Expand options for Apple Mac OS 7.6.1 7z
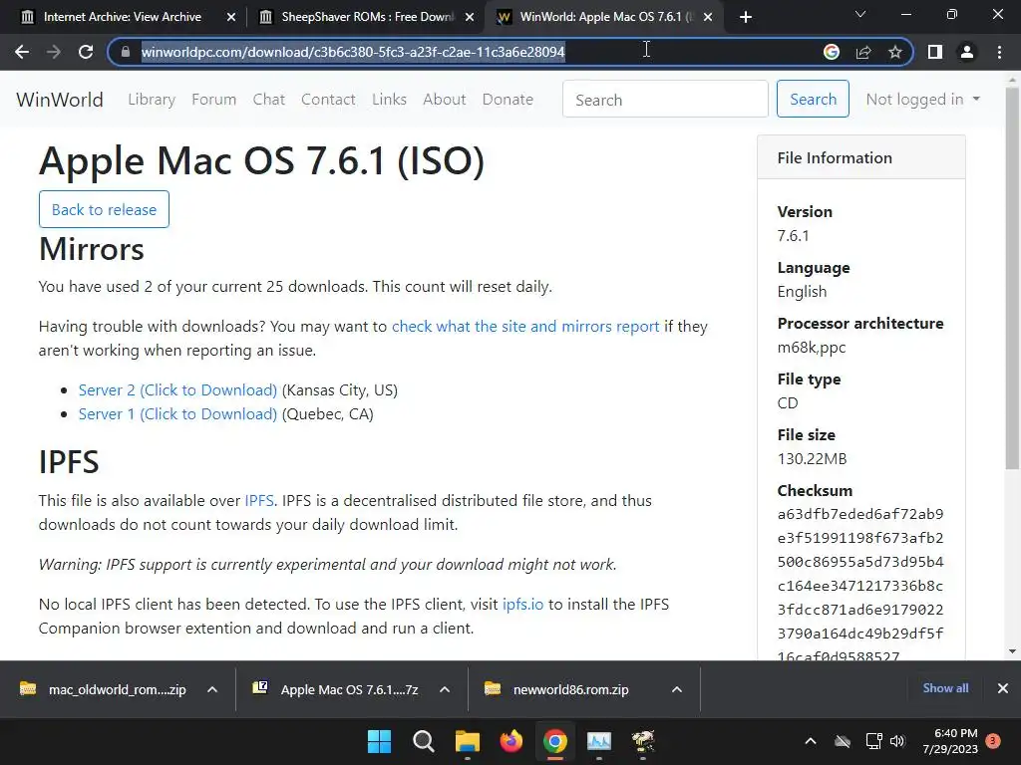 (445, 689)
